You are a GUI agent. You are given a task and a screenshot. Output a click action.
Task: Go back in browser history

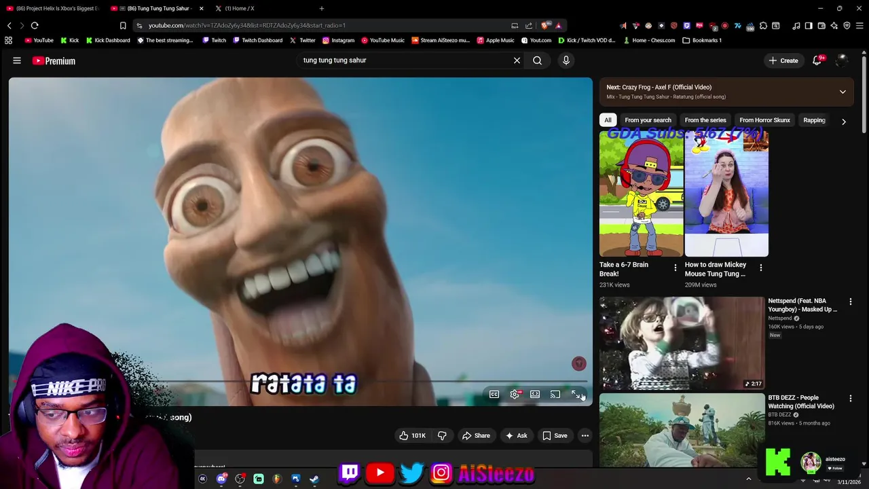click(x=9, y=25)
